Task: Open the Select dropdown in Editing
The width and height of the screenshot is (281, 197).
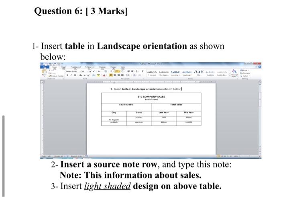Action: (245, 76)
